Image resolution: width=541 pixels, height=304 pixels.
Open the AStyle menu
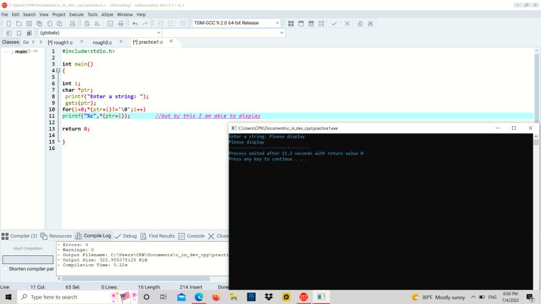point(108,14)
